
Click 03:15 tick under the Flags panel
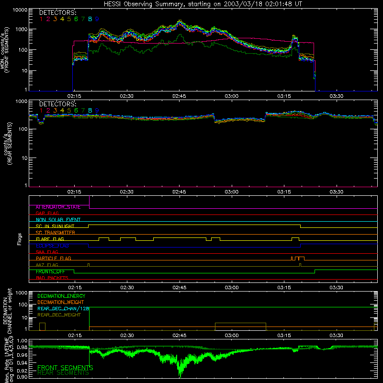pos(284,288)
